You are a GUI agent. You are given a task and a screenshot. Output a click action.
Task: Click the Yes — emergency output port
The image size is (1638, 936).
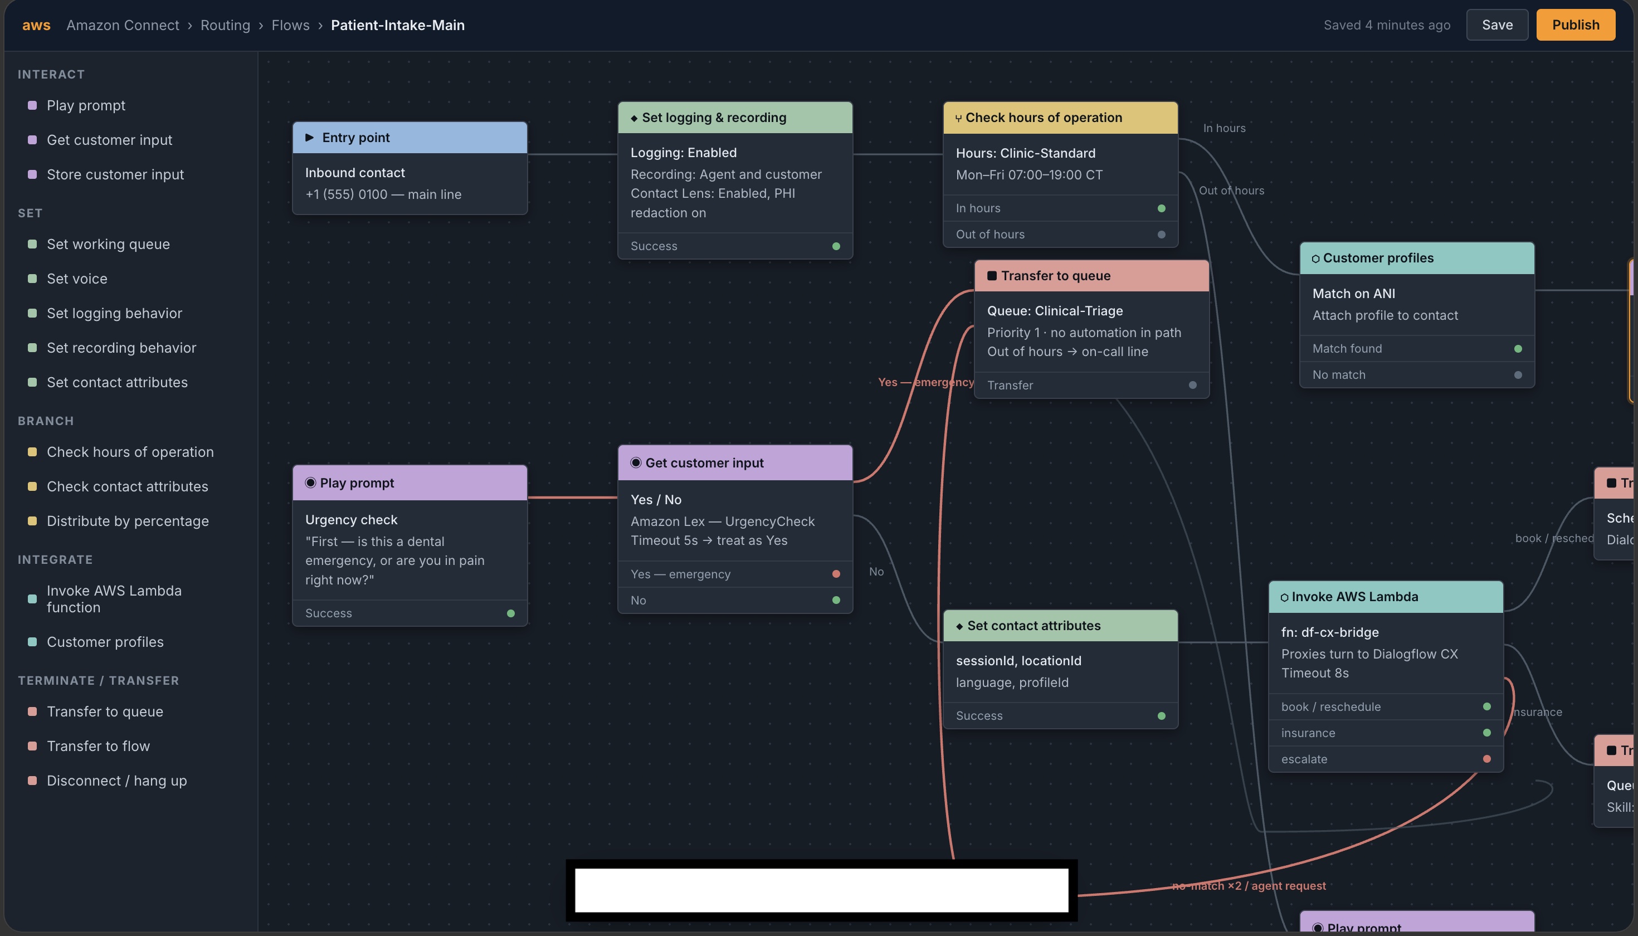836,574
